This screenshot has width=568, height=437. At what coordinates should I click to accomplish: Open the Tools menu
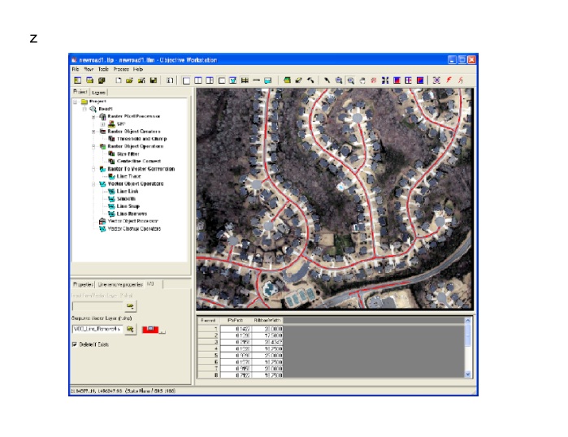(103, 70)
